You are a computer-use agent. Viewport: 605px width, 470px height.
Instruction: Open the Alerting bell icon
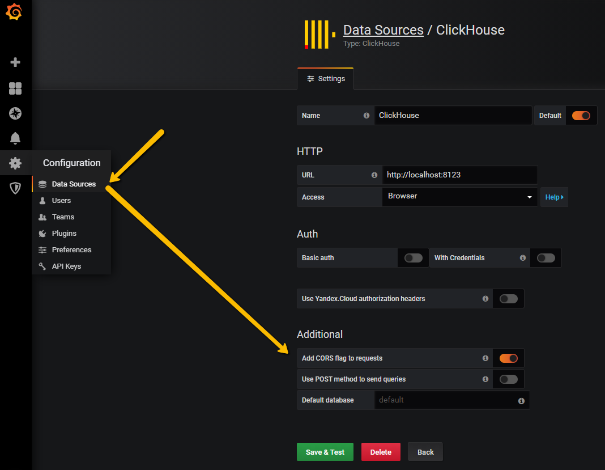(x=15, y=138)
